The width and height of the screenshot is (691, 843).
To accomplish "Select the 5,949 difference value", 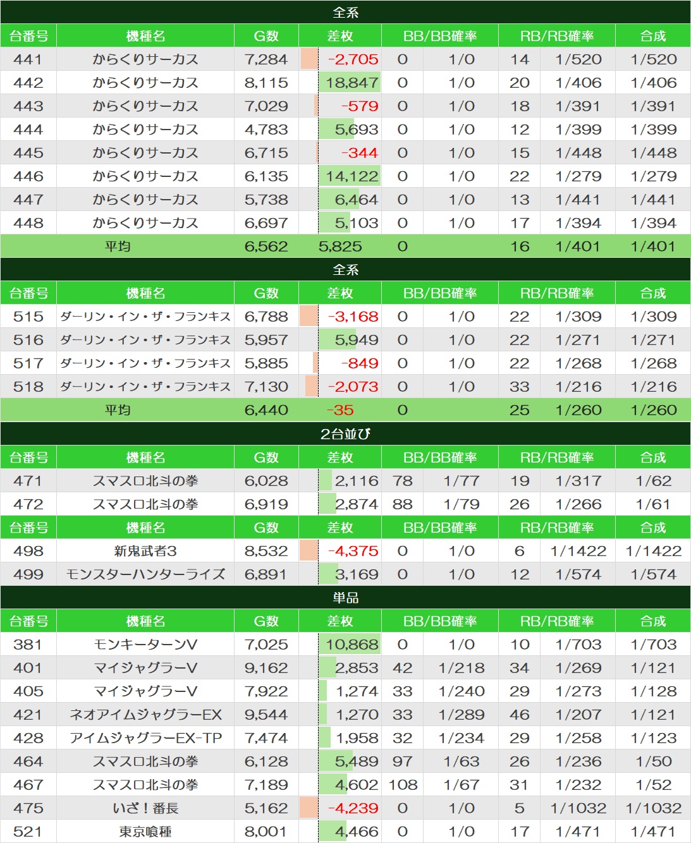I will click(357, 340).
